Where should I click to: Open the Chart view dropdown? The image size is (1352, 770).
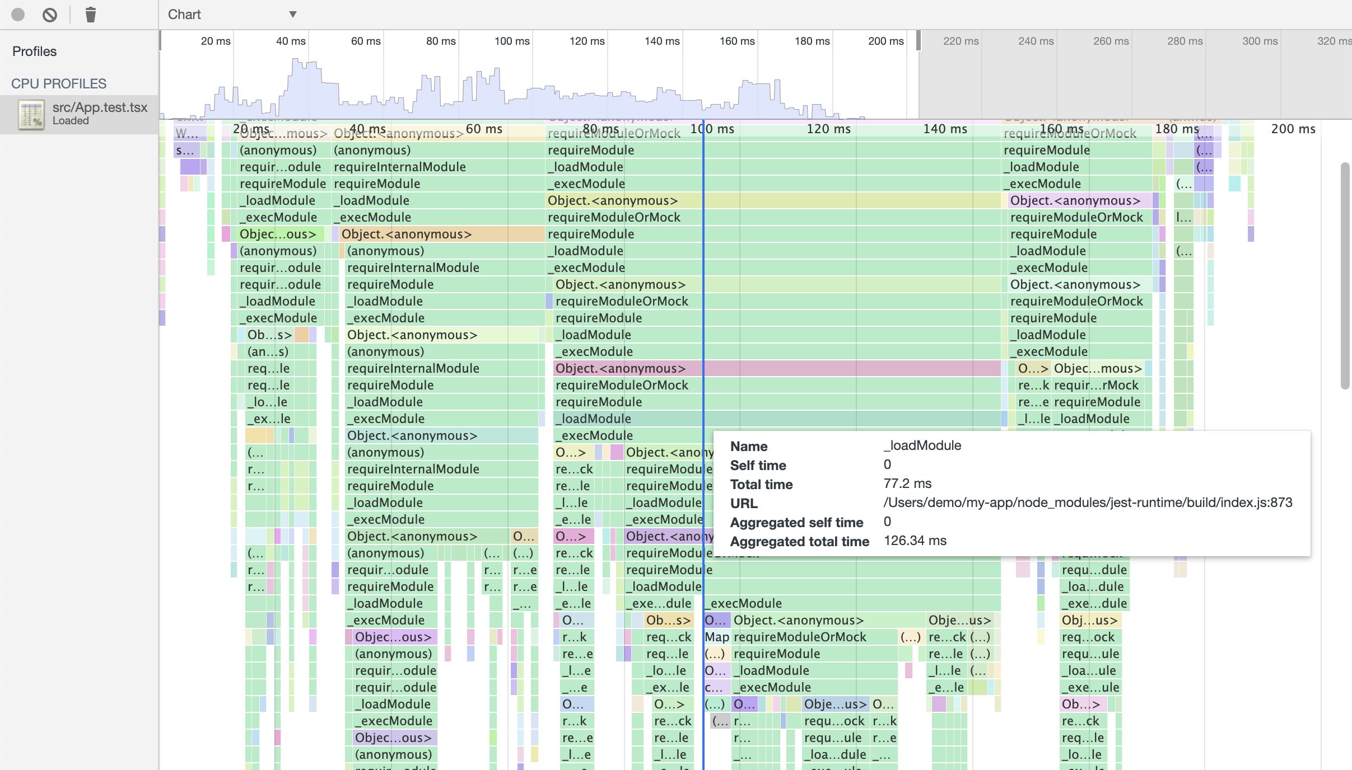[232, 15]
